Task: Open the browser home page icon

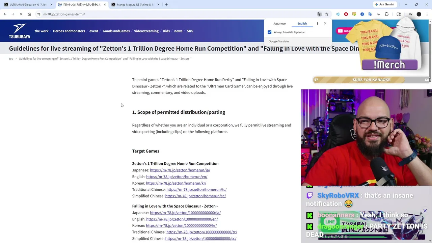Action: pyautogui.click(x=29, y=14)
